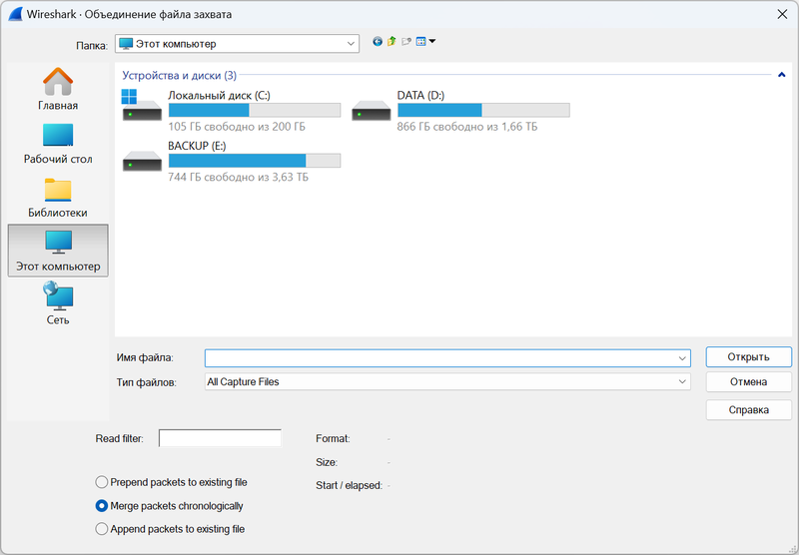The image size is (799, 555).
Task: Click the BACKUP (E:) usage bar
Action: [255, 161]
